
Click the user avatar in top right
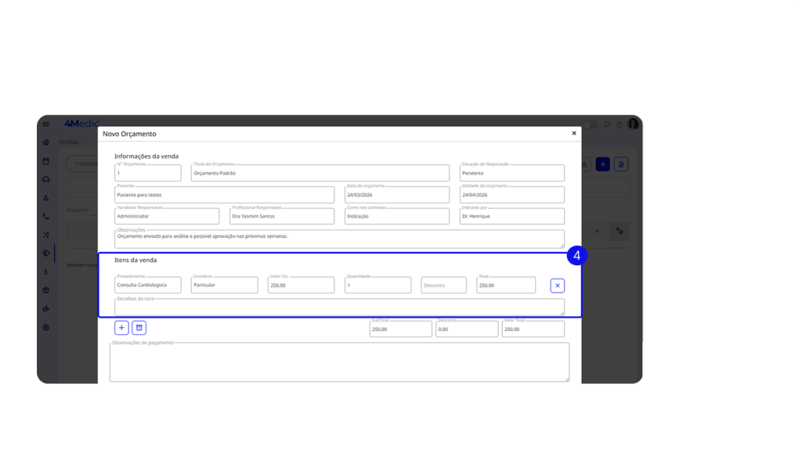pos(633,124)
